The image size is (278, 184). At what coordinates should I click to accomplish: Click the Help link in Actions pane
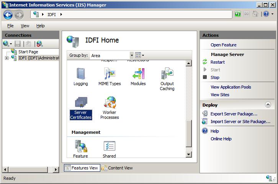(214, 131)
